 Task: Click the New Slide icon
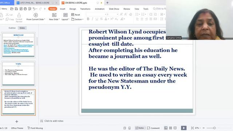pyautogui.click(x=54, y=15)
